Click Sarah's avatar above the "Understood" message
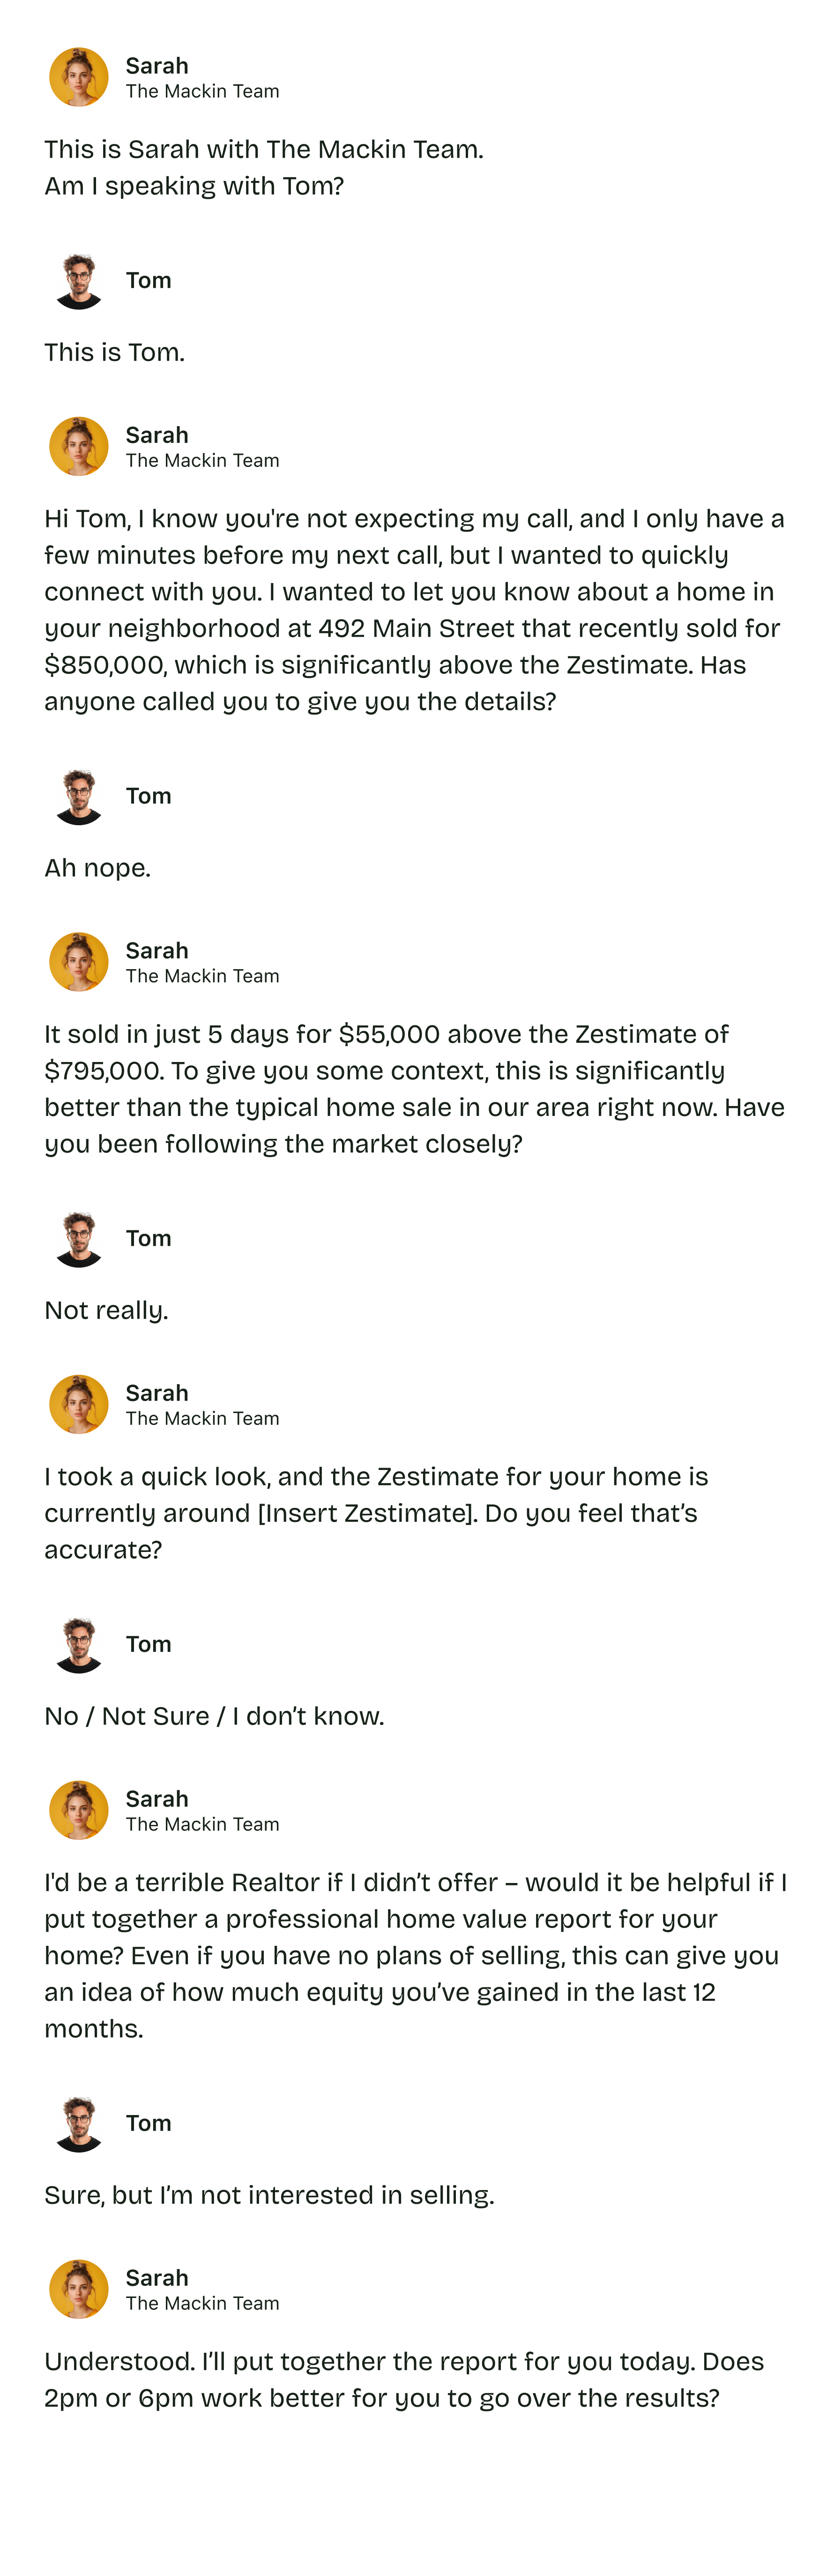 (79, 2289)
